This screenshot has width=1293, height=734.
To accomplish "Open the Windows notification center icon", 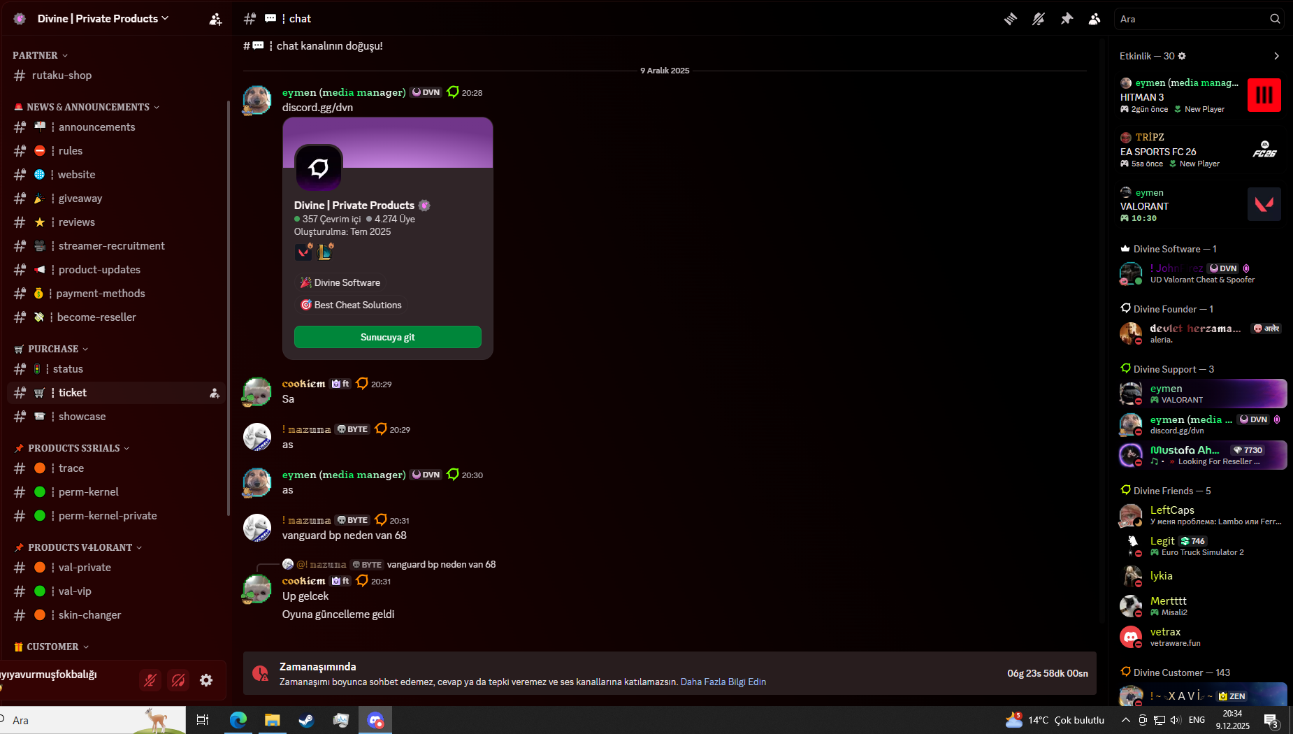I will tap(1271, 721).
